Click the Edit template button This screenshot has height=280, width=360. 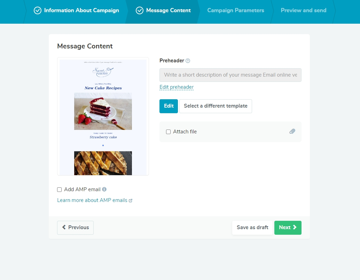[x=169, y=106]
